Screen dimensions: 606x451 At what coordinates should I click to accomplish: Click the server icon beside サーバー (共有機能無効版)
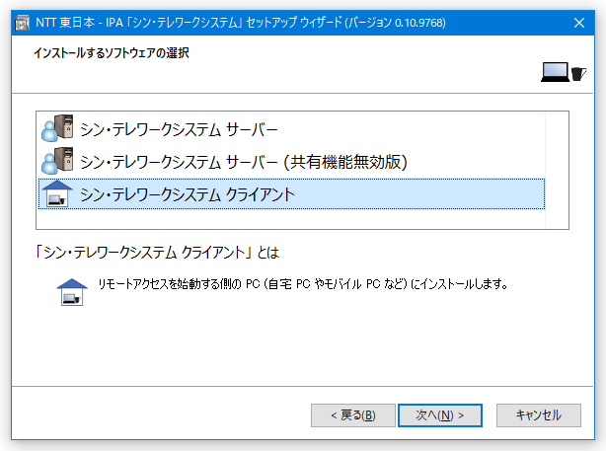[x=57, y=161]
